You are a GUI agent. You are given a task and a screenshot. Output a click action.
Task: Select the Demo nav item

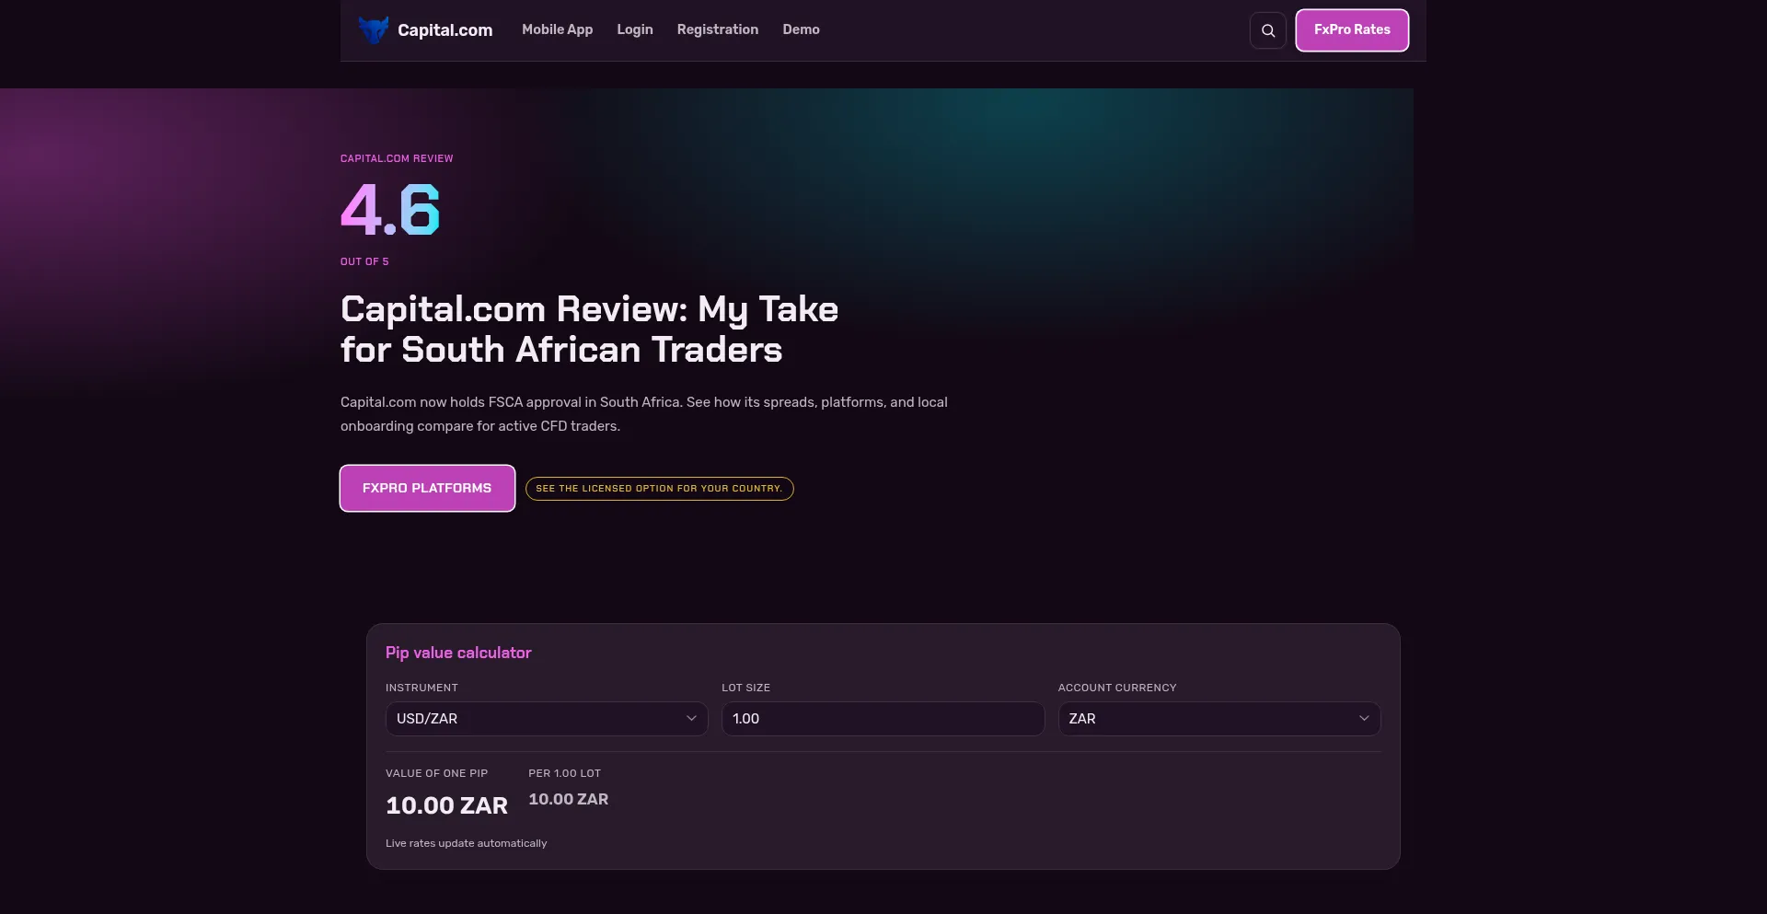pyautogui.click(x=802, y=29)
